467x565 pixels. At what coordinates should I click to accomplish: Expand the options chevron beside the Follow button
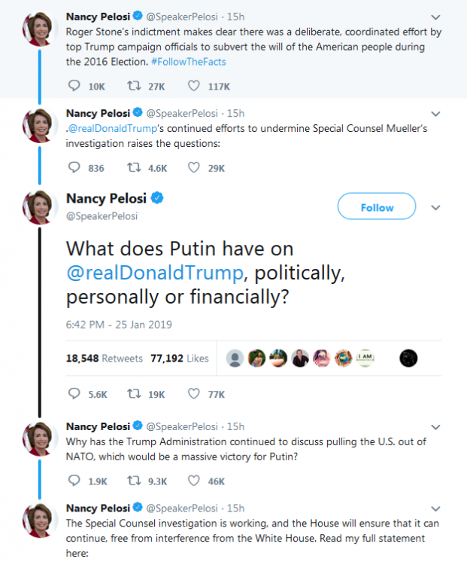[x=434, y=207]
